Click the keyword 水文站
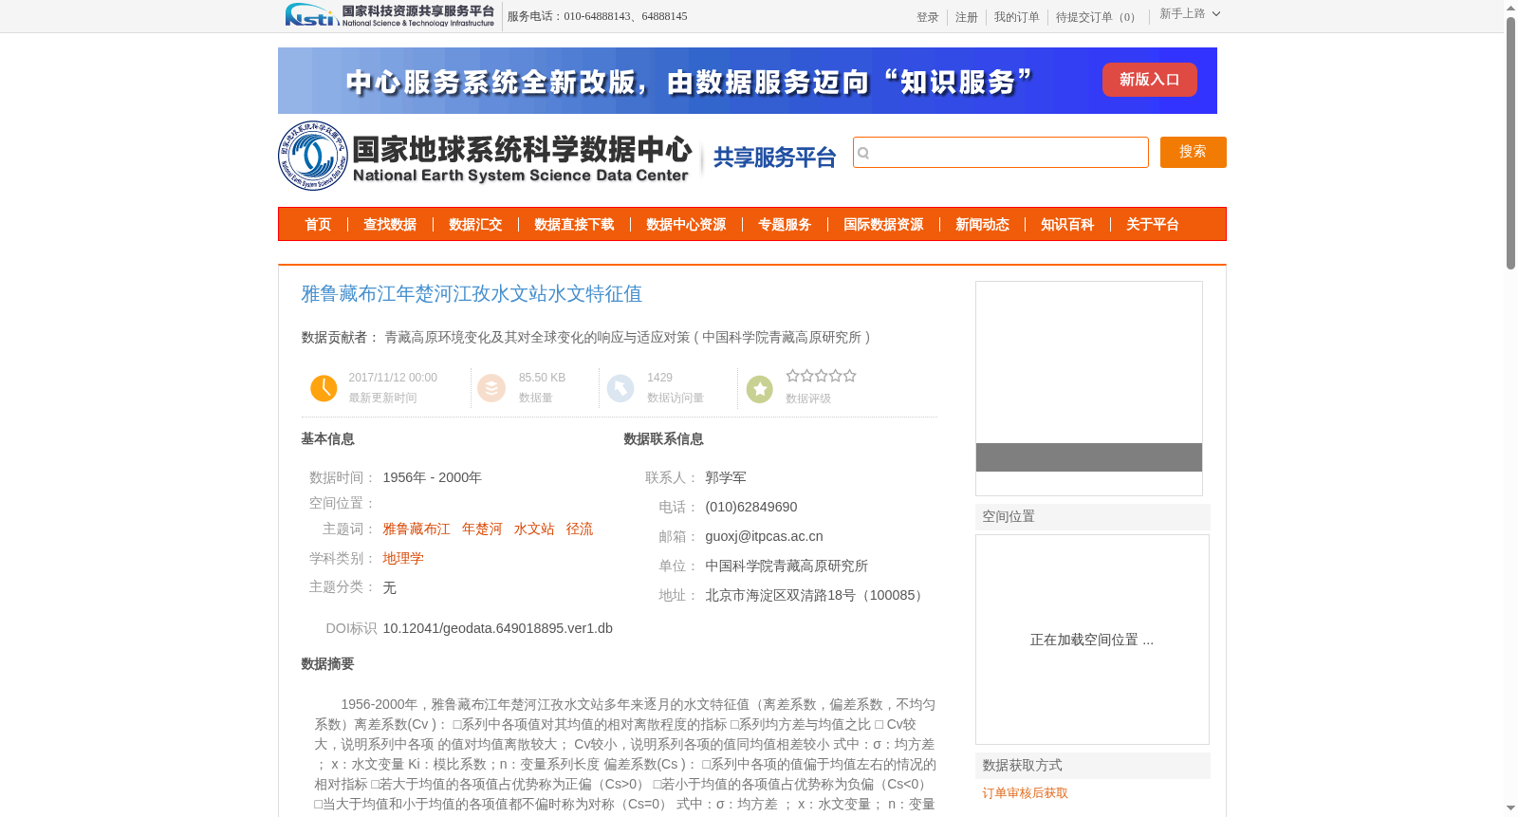This screenshot has height=817, width=1518. (x=534, y=529)
